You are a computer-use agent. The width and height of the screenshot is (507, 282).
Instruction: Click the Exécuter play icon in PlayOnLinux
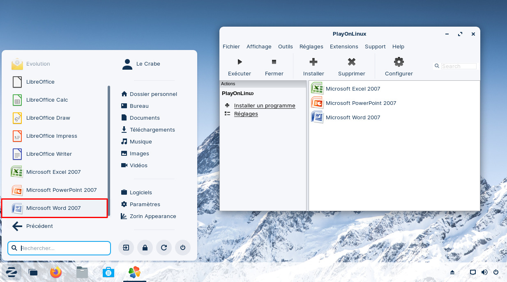(240, 62)
